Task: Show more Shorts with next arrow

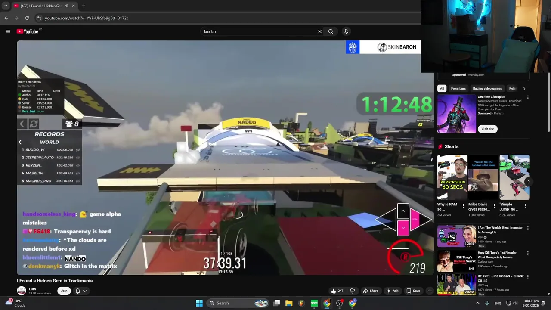Action: pos(528,182)
